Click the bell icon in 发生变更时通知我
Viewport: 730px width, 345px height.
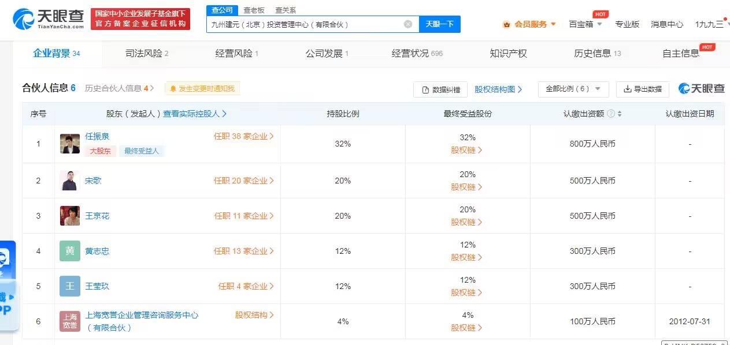(173, 89)
